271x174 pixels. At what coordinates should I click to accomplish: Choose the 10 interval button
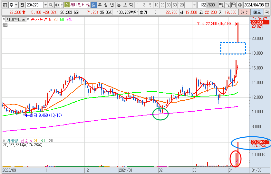[156, 5]
